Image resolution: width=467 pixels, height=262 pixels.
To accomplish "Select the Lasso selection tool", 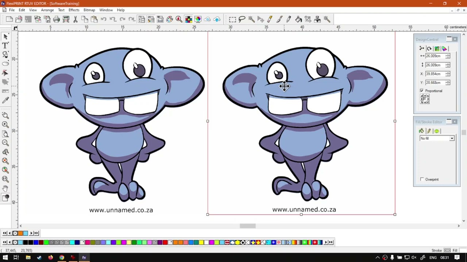I will 242,19.
